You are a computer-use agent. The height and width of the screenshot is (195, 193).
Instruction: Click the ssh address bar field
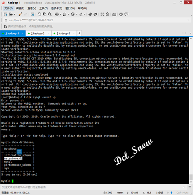96,20
